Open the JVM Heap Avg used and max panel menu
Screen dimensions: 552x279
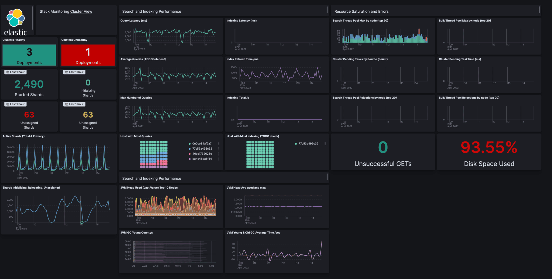click(246, 188)
